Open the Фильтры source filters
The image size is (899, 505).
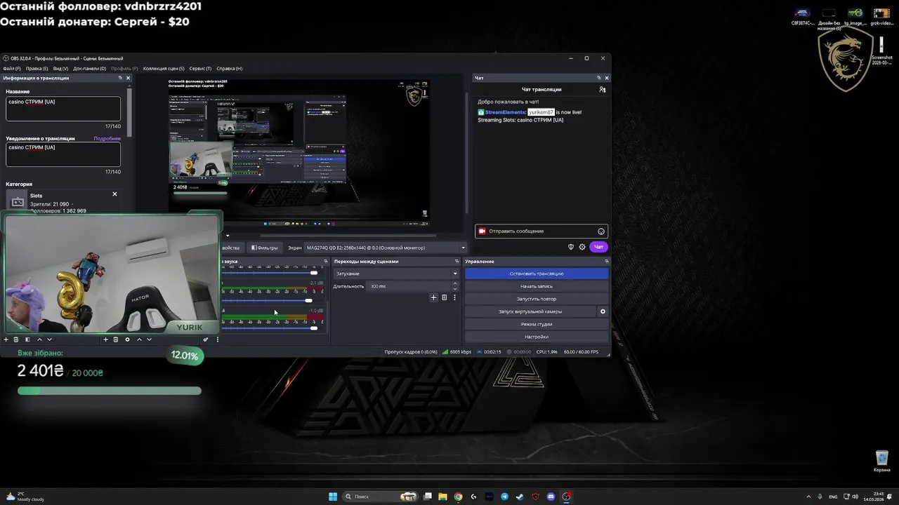pyautogui.click(x=265, y=248)
